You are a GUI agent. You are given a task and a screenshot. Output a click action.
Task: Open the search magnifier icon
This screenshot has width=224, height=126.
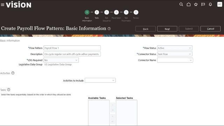pyautogui.click(x=181, y=5)
